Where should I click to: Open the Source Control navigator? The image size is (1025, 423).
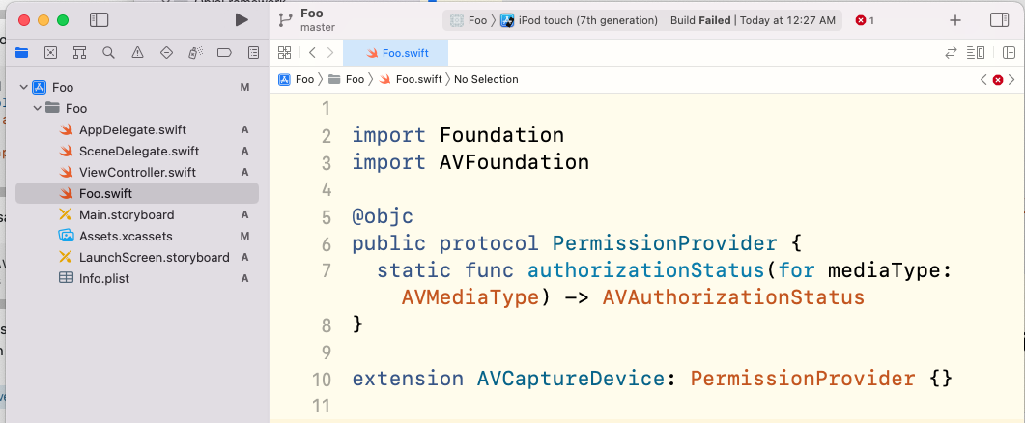coord(51,53)
